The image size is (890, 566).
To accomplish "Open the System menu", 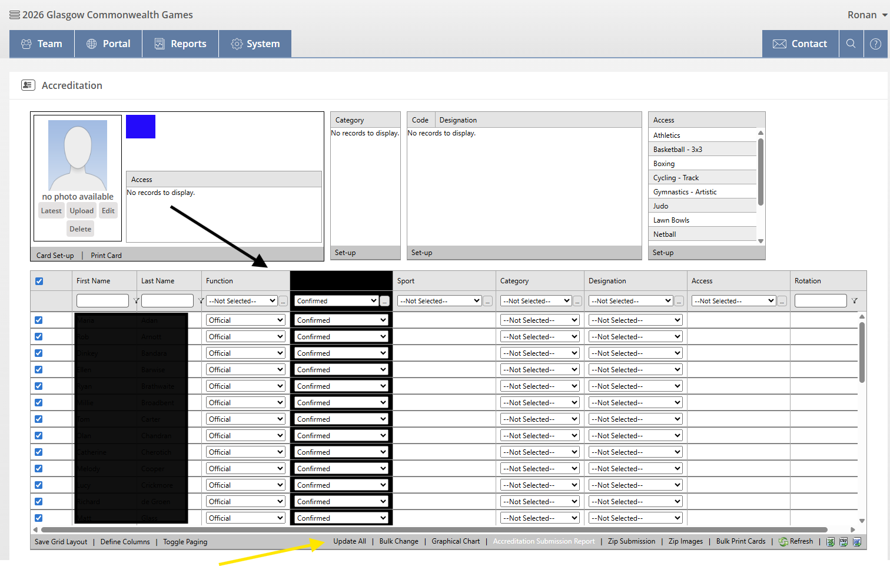I will coord(255,44).
